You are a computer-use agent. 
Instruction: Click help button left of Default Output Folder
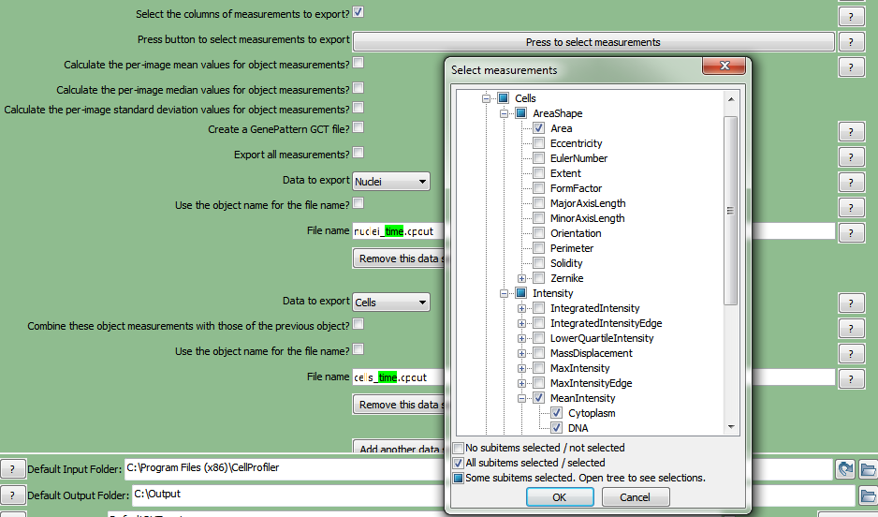tap(13, 495)
